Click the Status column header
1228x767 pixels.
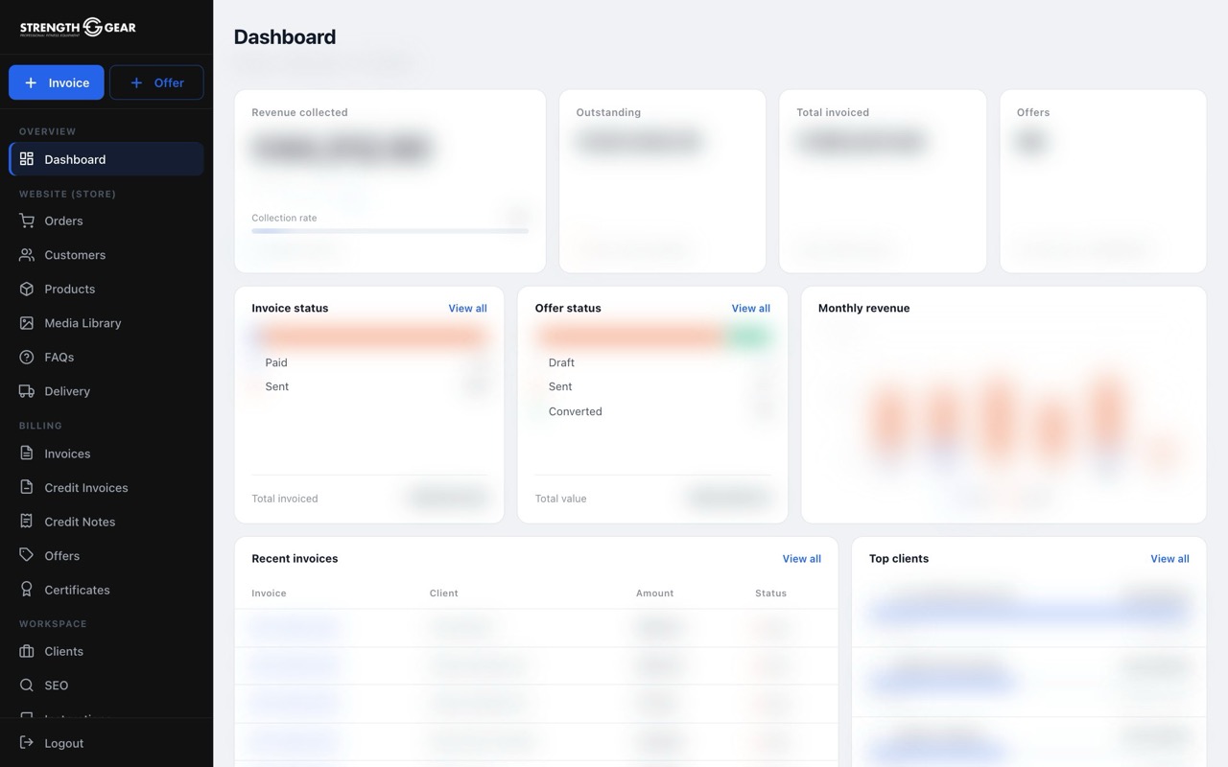click(x=770, y=593)
